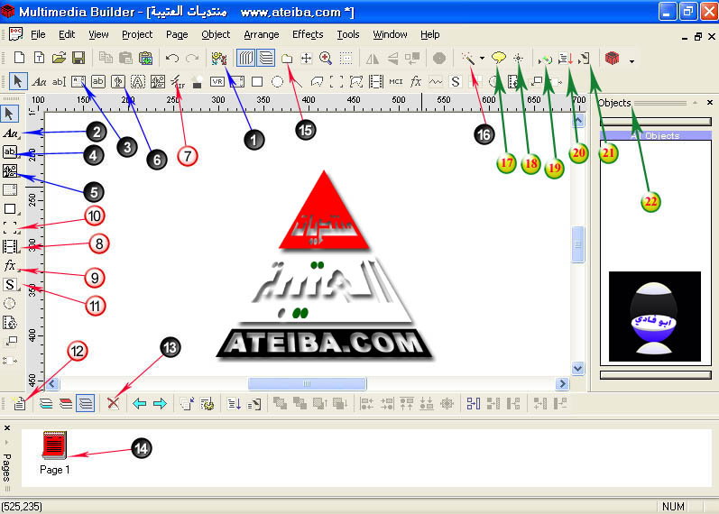Open project settings via the gears icon
The height and width of the screenshot is (514, 719).
coord(219,58)
